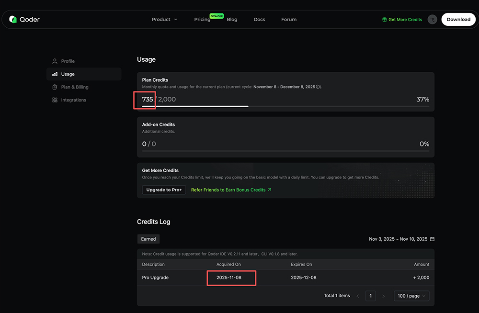Select the Plan & Billing sidebar item
This screenshot has height=313, width=479.
[x=74, y=87]
